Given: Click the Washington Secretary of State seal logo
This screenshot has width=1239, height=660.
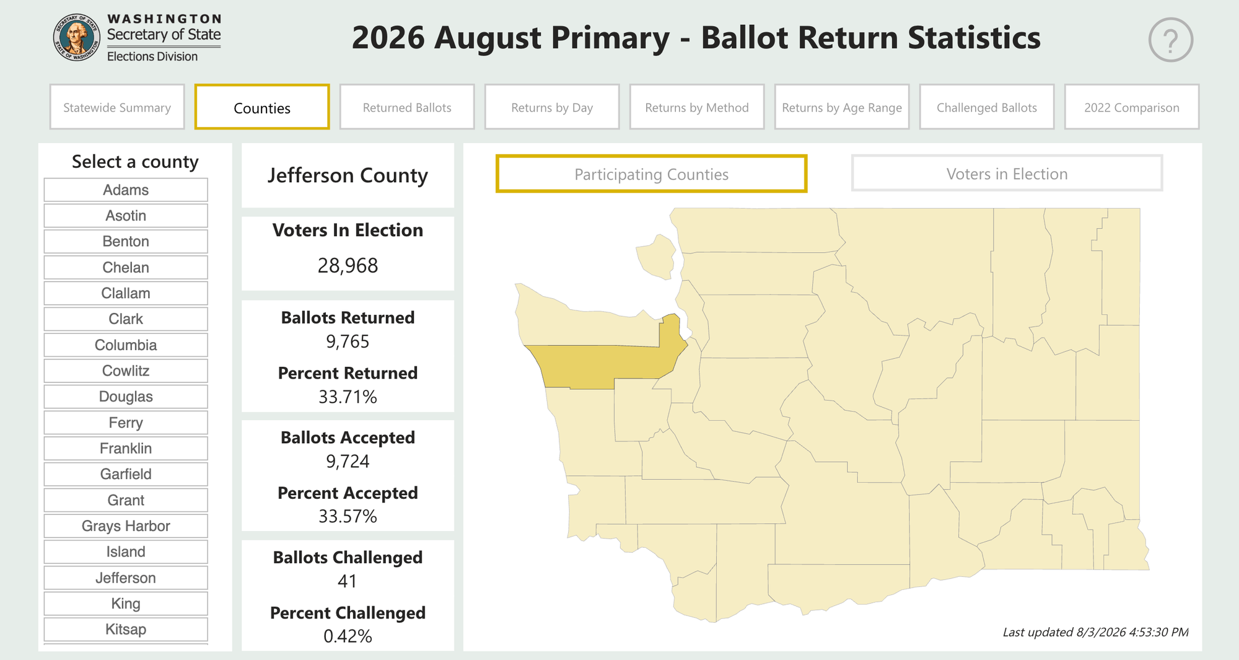Looking at the screenshot, I should 76,37.
